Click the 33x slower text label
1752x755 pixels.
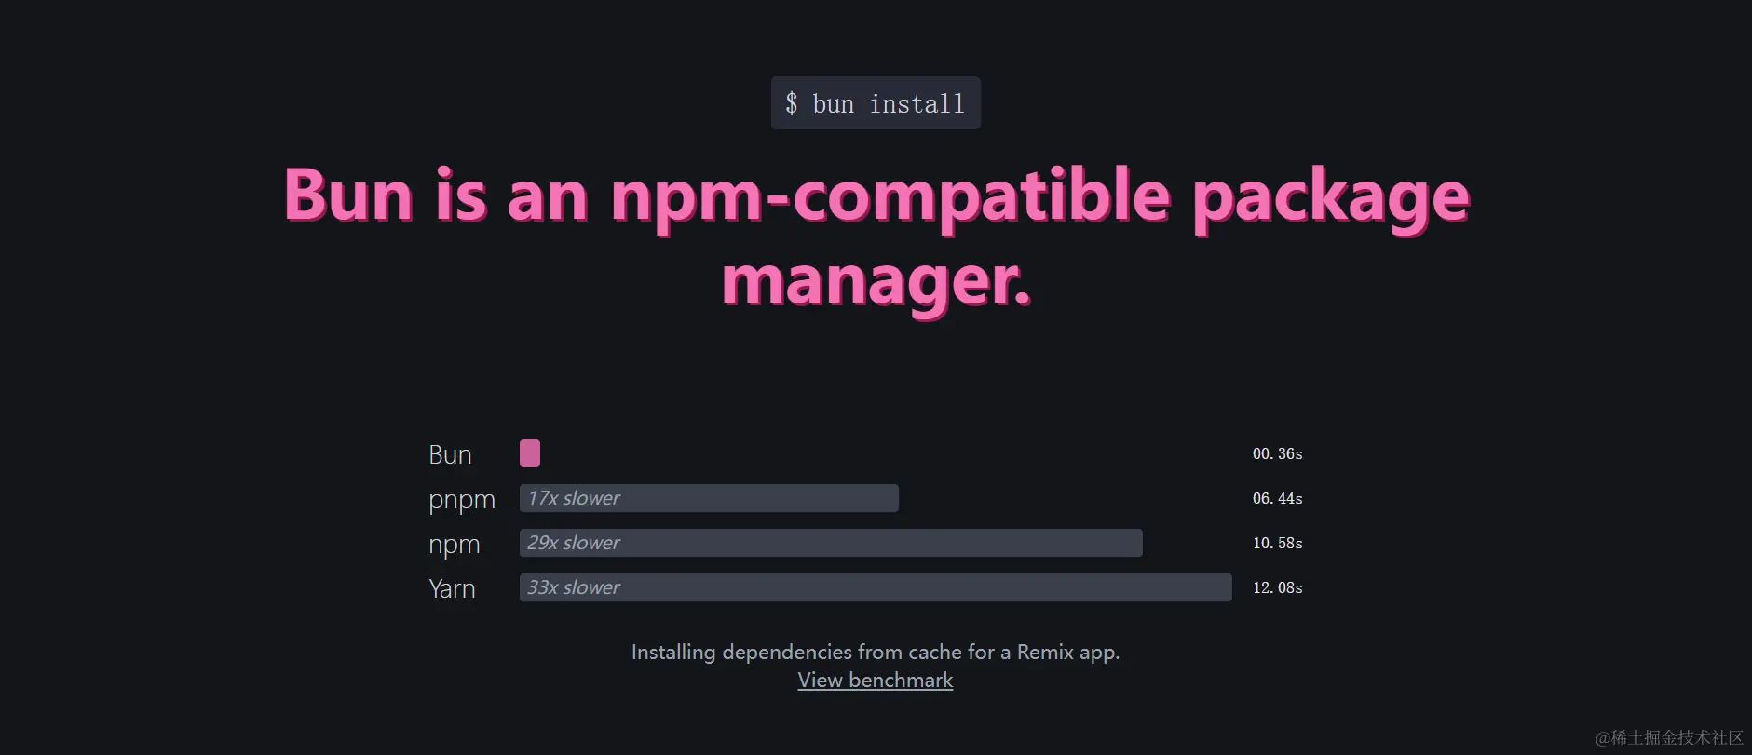(x=574, y=587)
